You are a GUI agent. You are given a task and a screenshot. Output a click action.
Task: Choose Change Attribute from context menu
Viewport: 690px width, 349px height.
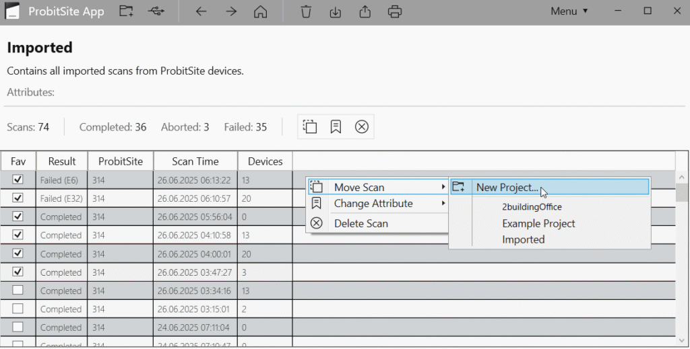pyautogui.click(x=377, y=203)
